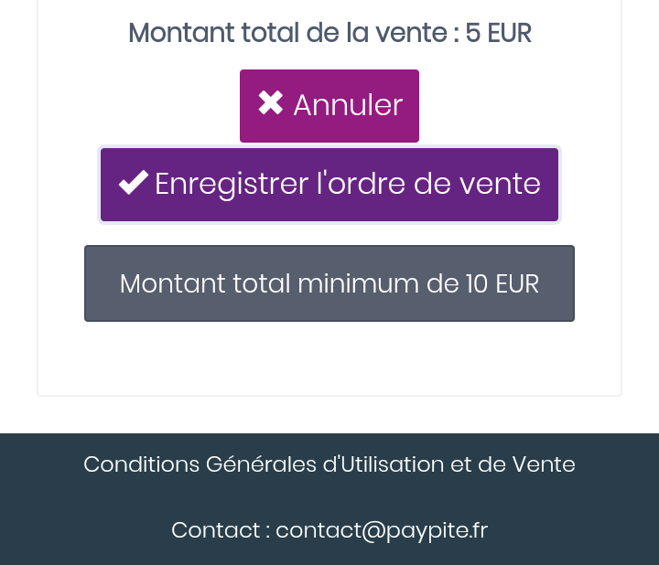
Task: Click Enregistrer l'ordre de vente
Action: 329,185
